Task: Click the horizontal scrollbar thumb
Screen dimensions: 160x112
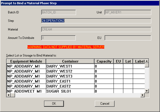Action: tap(13, 95)
